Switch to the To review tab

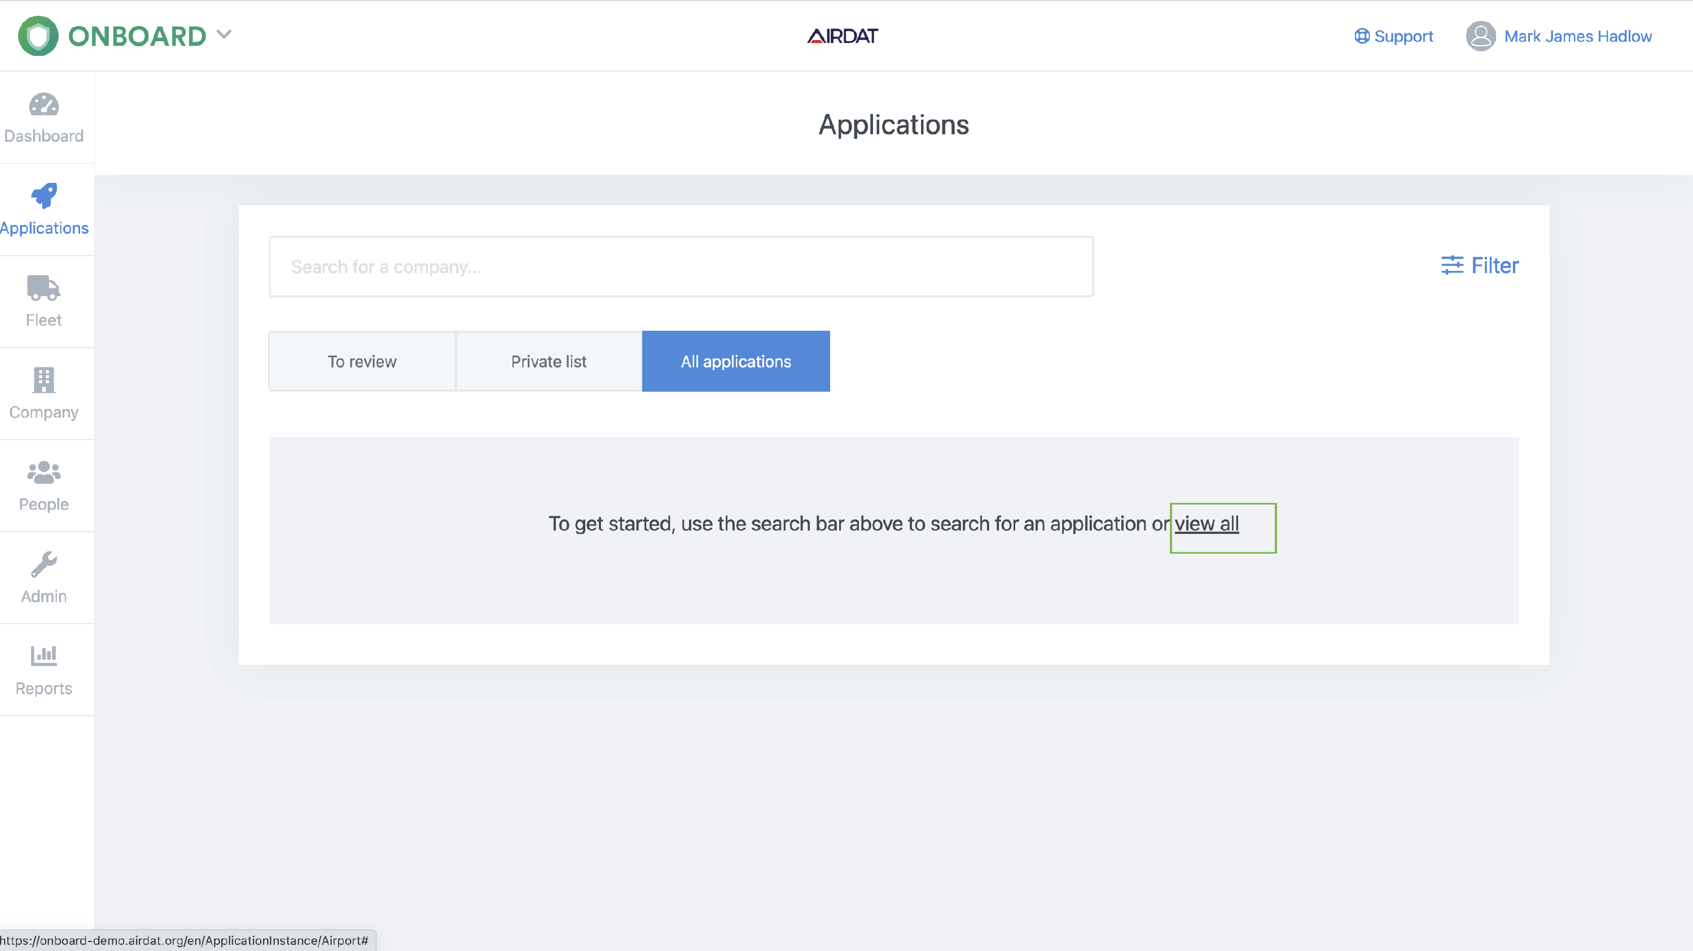pos(362,361)
